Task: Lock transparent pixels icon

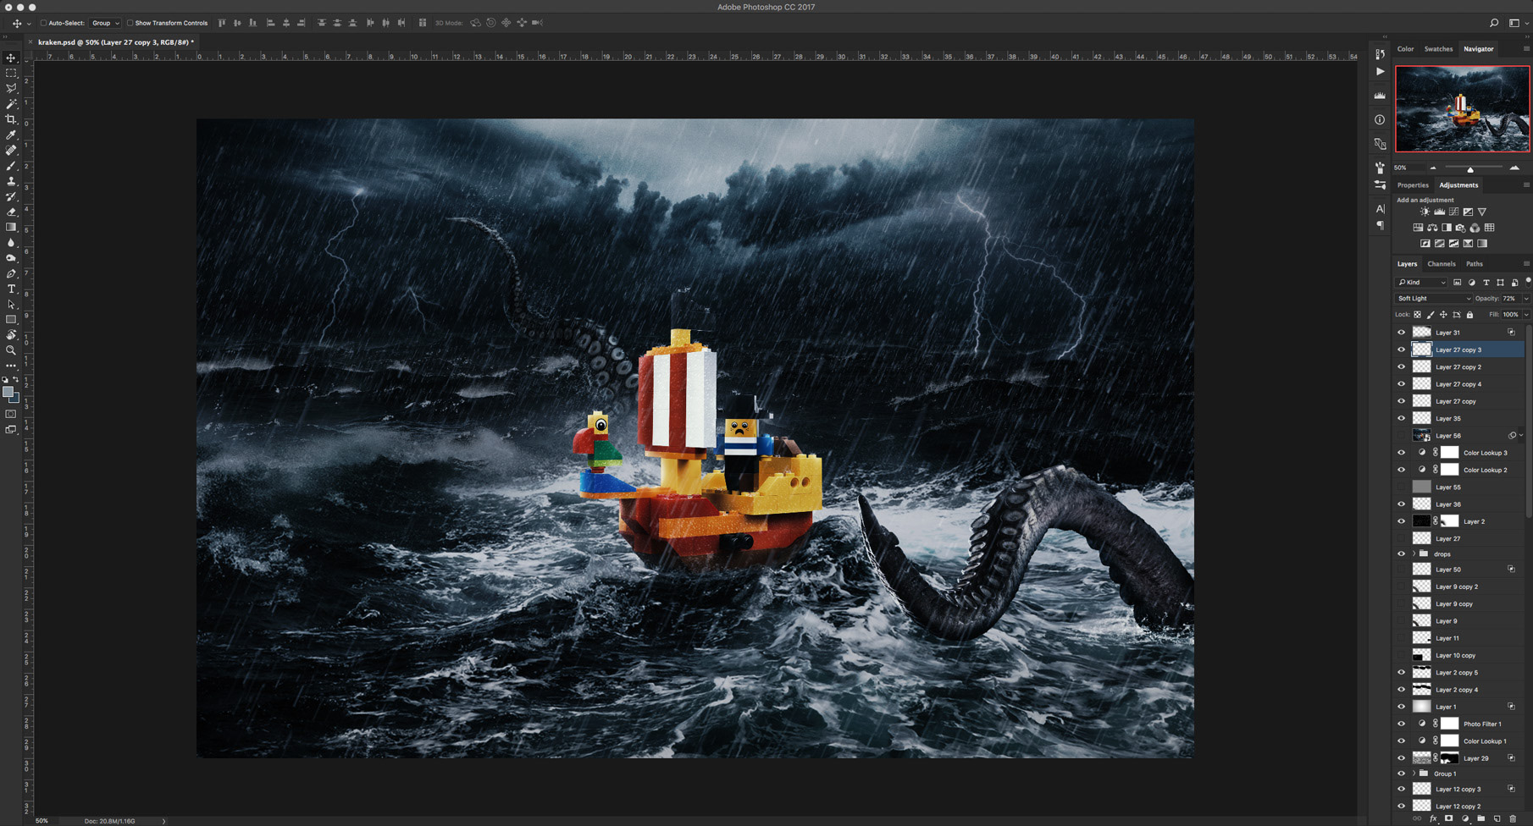Action: tap(1417, 315)
